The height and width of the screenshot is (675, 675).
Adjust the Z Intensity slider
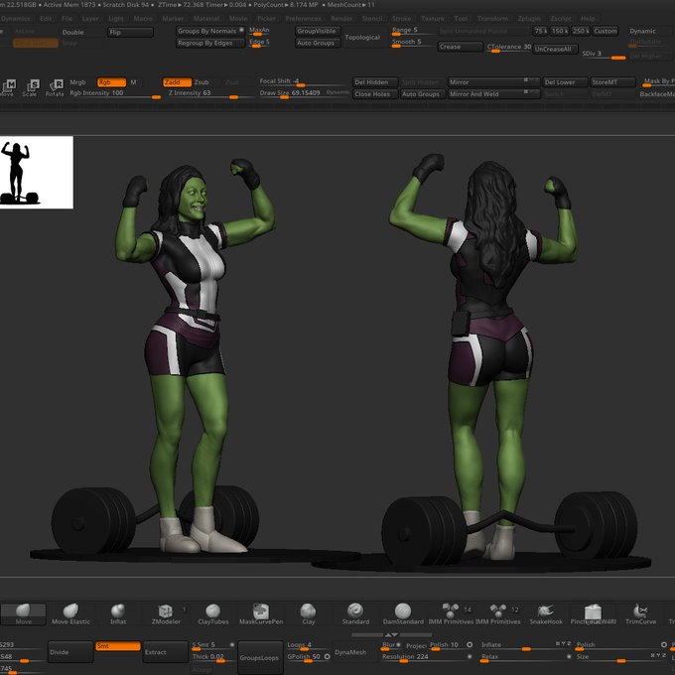pyautogui.click(x=210, y=94)
